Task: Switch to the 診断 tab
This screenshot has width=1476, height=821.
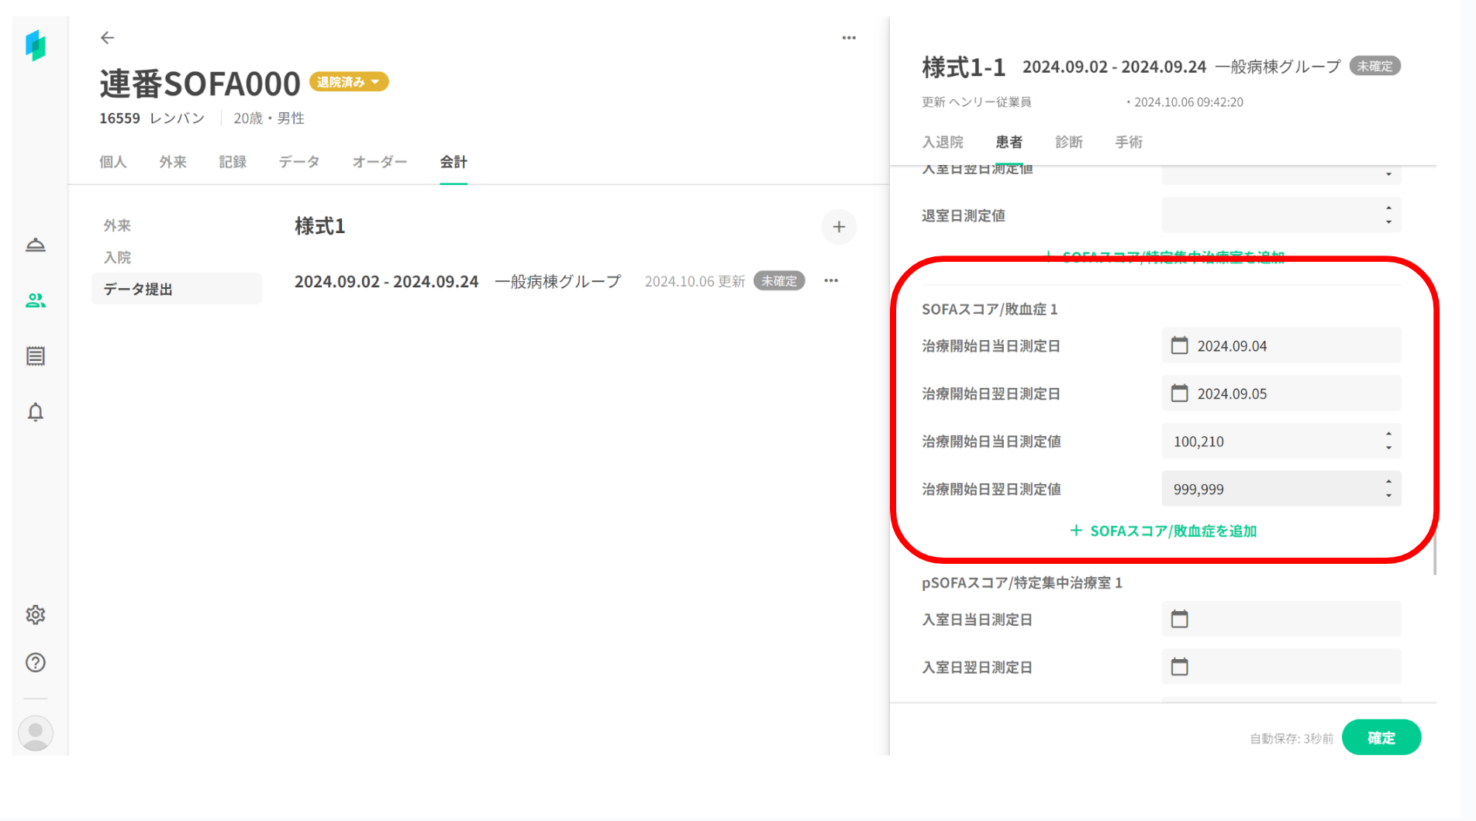Action: (x=1068, y=142)
